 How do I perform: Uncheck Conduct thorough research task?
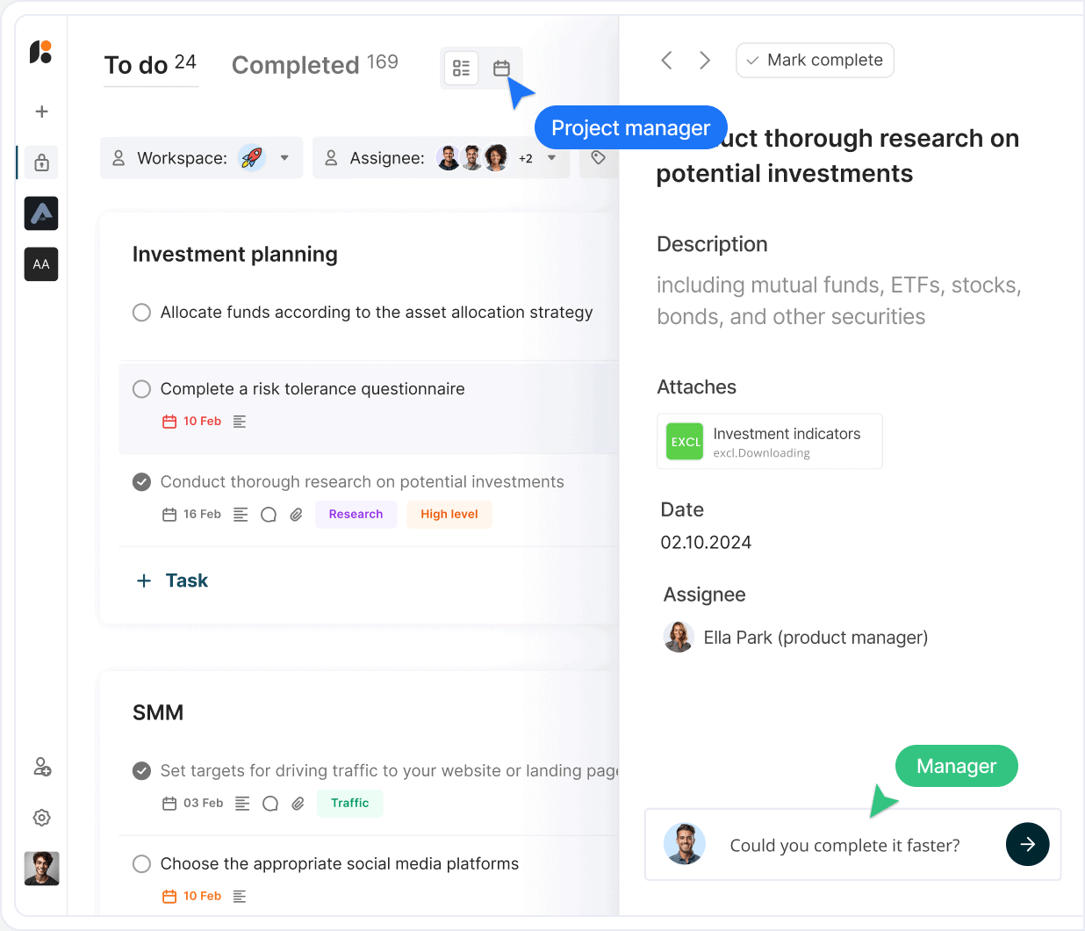click(x=141, y=481)
